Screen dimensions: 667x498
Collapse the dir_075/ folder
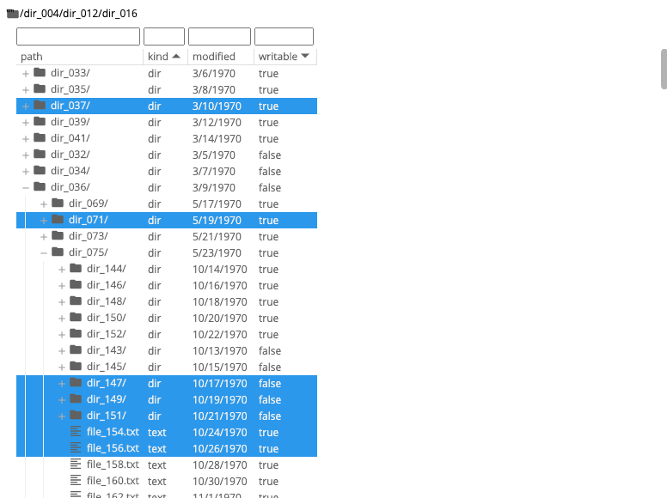coord(43,253)
